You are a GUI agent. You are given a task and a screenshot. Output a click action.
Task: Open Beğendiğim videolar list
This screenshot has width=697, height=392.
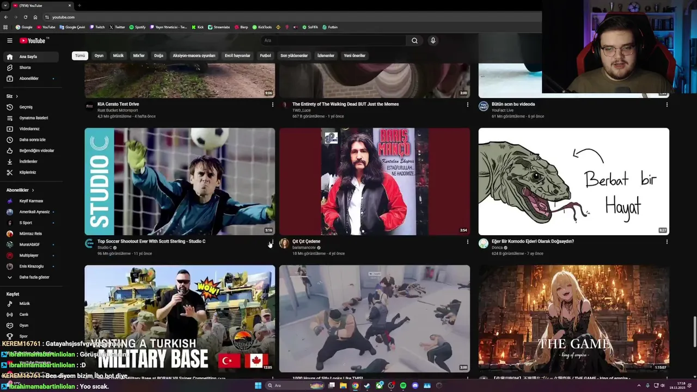31,150
